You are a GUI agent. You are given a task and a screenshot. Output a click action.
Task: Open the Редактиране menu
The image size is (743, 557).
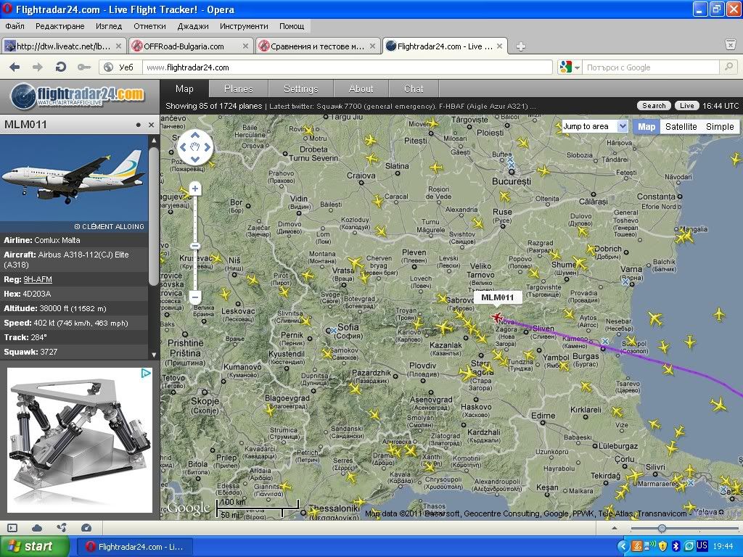point(59,26)
